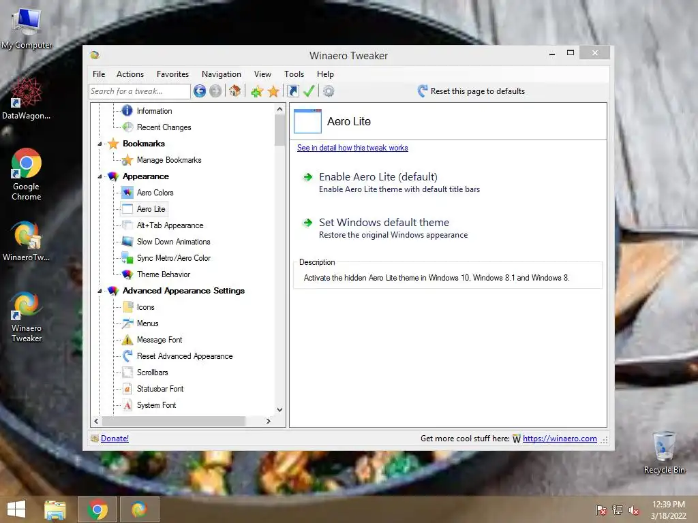The width and height of the screenshot is (698, 523).
Task: Select Reset Advanced Appearance tree item
Action: [x=185, y=356]
